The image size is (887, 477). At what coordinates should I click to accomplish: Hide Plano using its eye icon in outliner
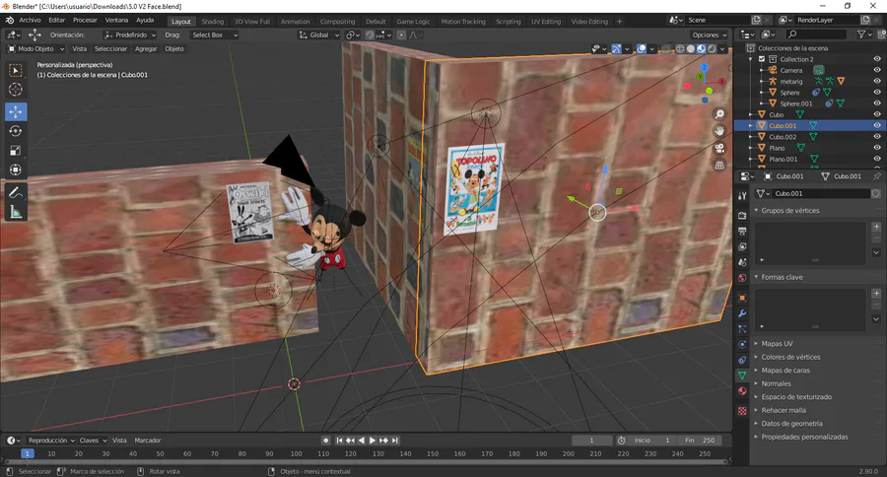[877, 148]
